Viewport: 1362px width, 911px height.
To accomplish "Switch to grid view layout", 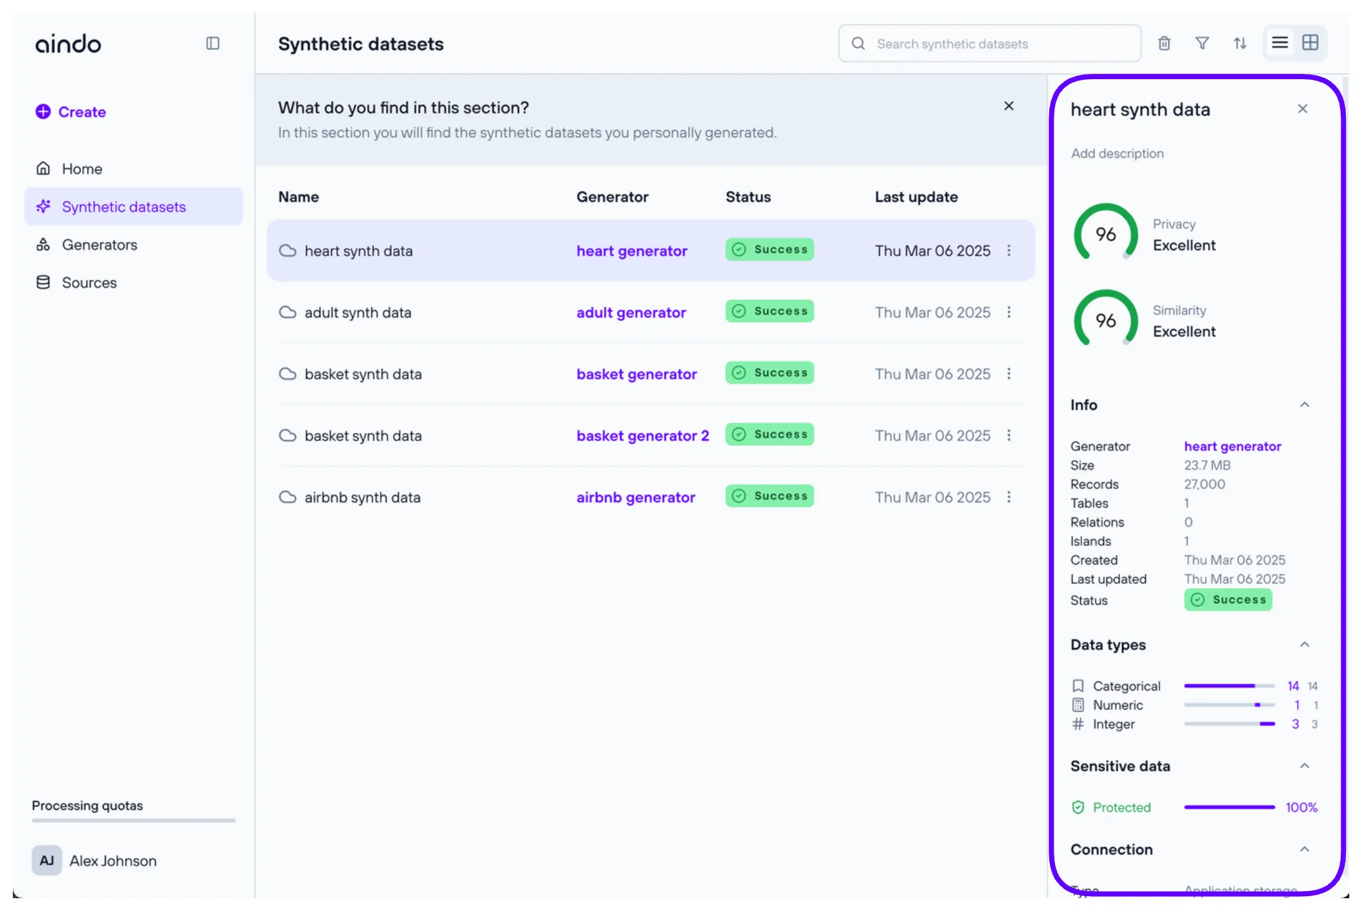I will pyautogui.click(x=1310, y=43).
